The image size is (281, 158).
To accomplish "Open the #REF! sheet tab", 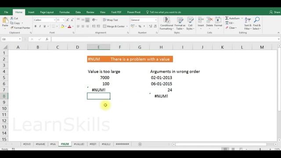I will [x=93, y=144].
